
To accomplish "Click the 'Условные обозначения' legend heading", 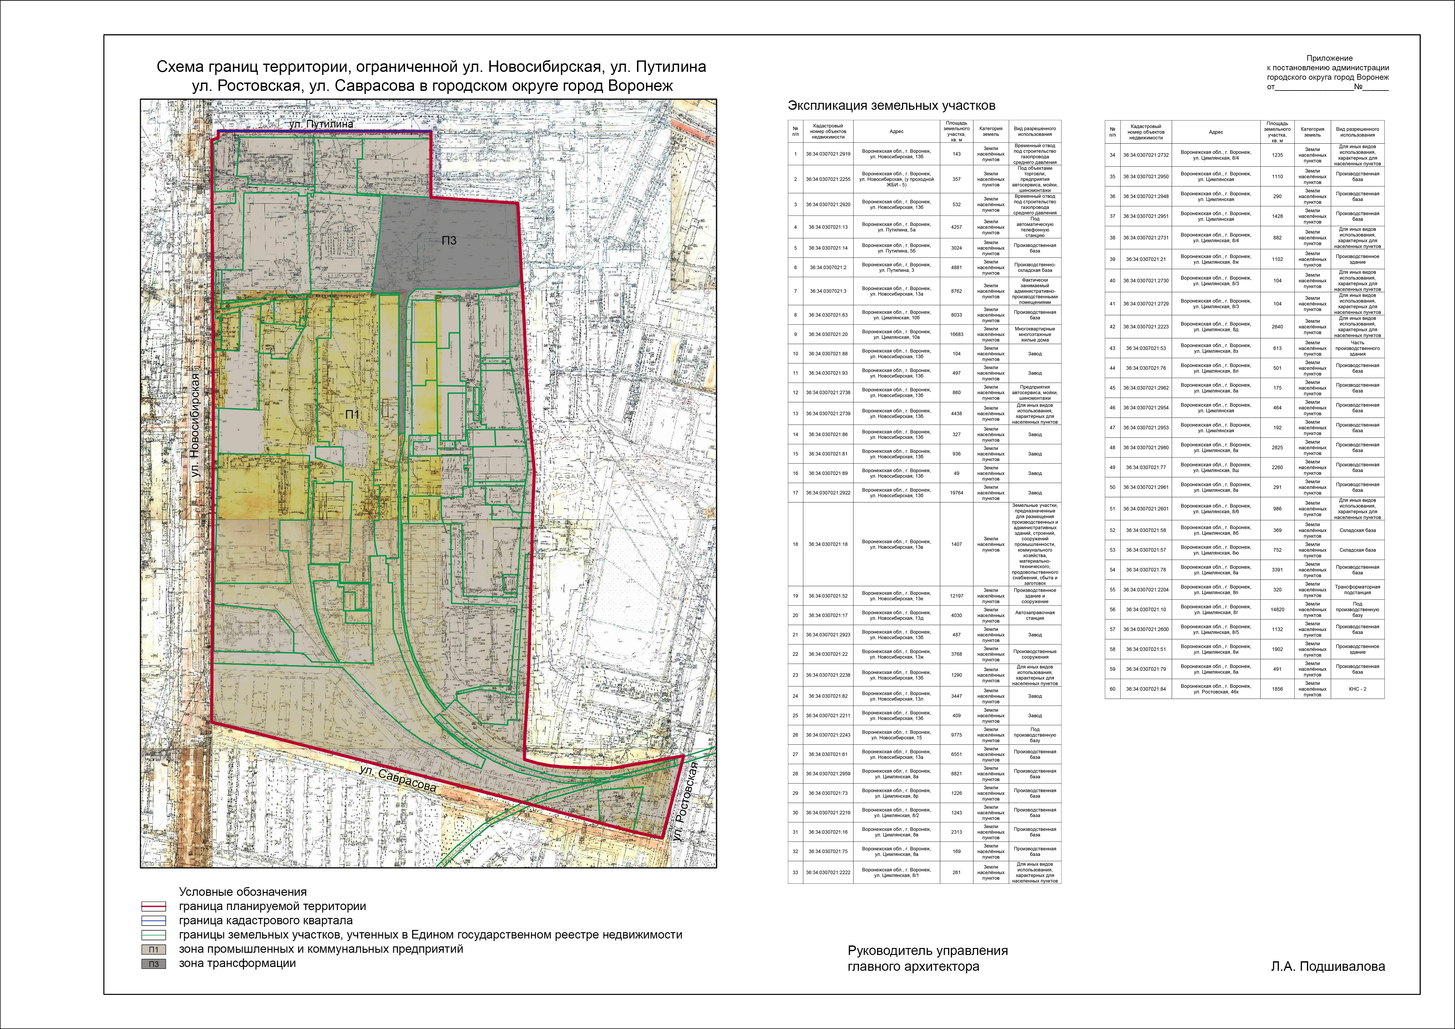I will click(x=242, y=892).
